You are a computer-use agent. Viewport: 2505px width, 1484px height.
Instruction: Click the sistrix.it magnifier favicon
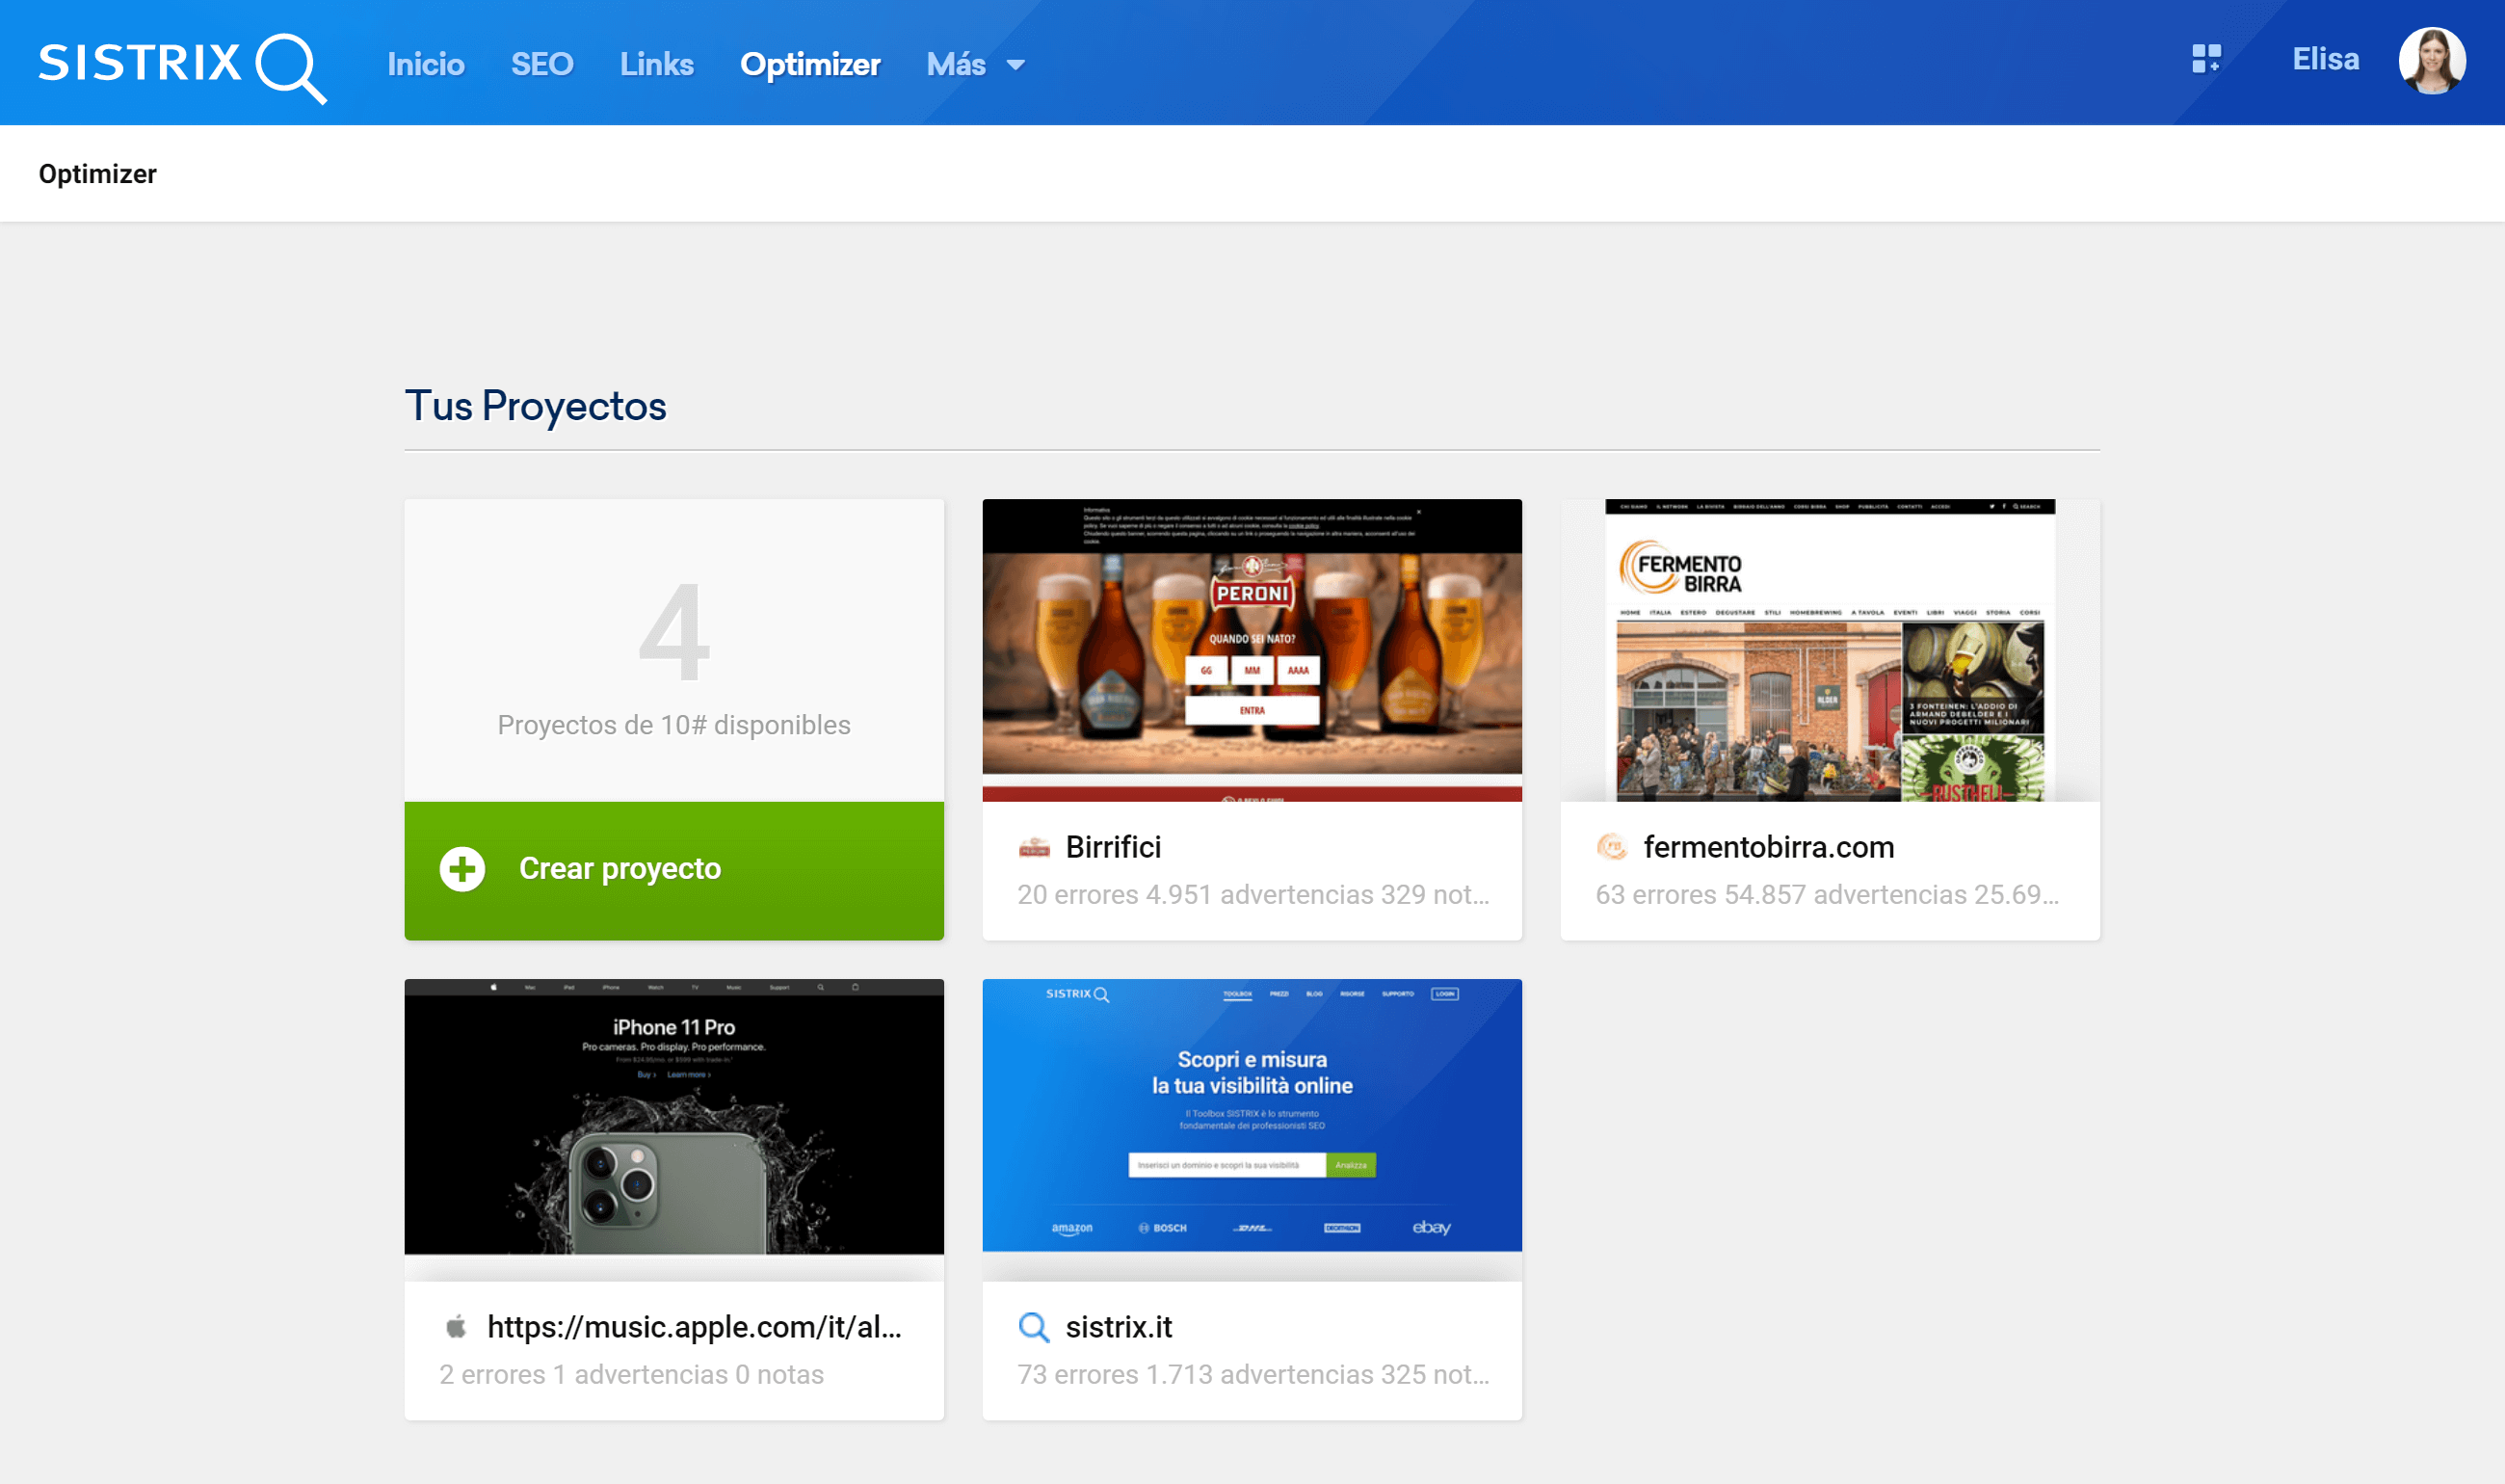(1034, 1327)
